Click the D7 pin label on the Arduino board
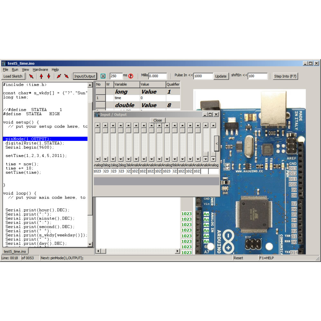This screenshot has width=321, height=321. click(x=294, y=204)
